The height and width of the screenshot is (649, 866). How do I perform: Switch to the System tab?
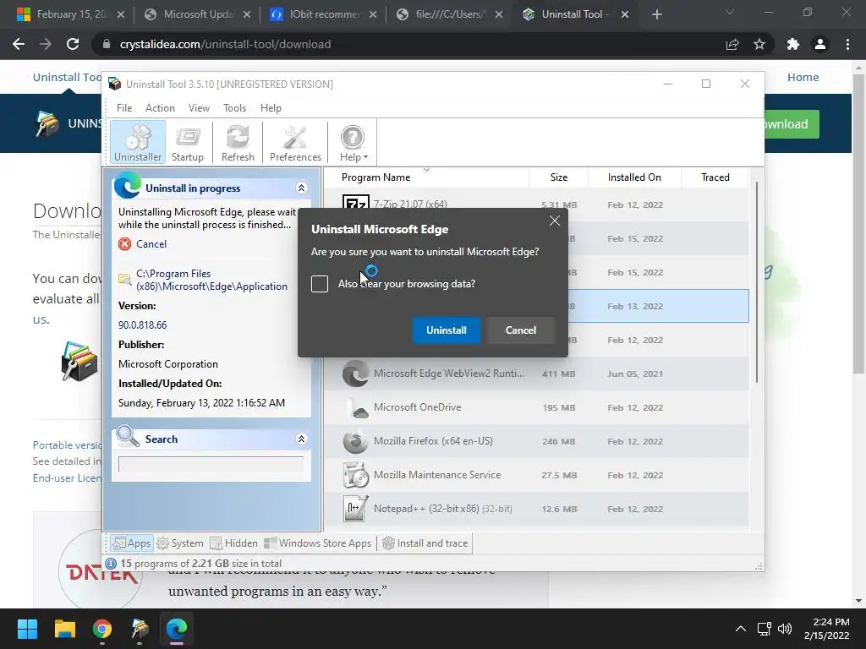point(180,543)
